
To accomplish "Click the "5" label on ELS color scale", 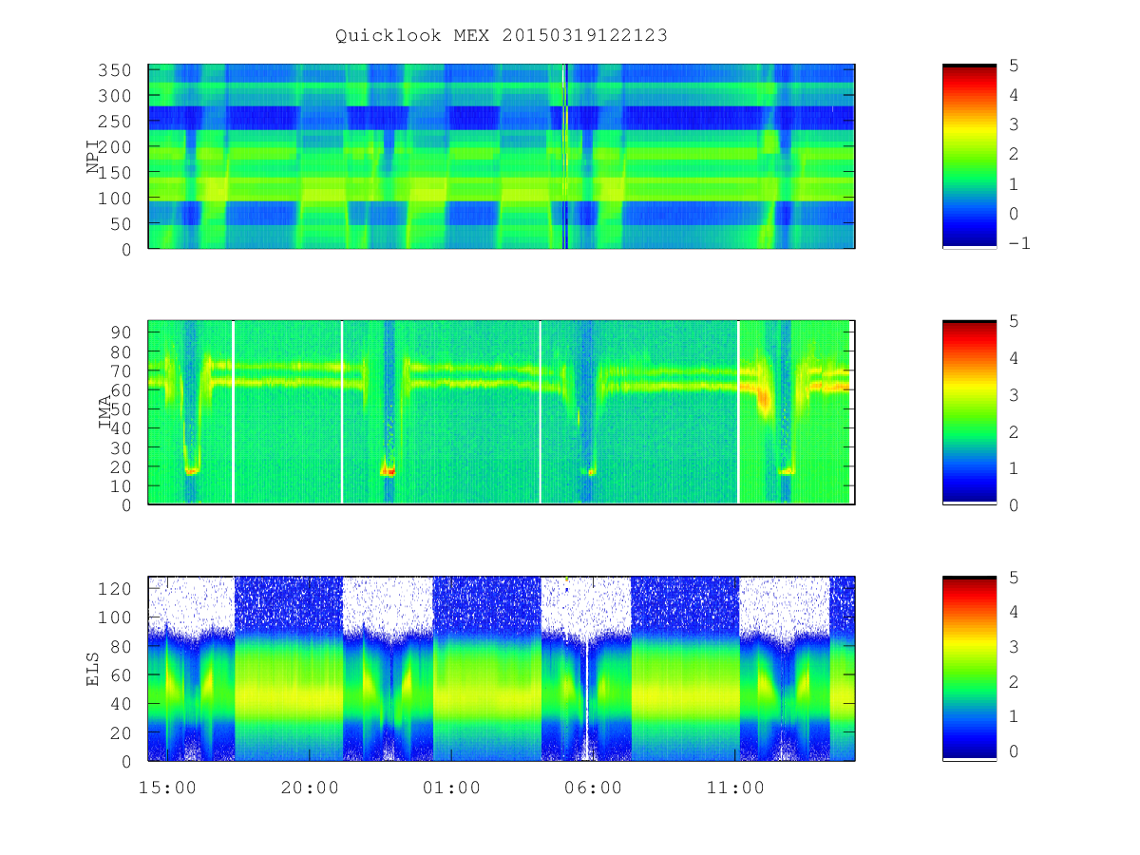I will (1015, 578).
